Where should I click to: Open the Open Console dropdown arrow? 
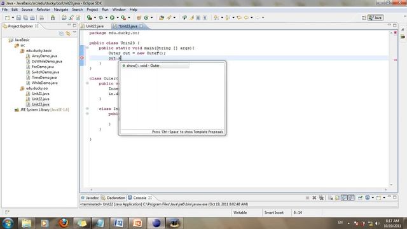tap(384, 198)
